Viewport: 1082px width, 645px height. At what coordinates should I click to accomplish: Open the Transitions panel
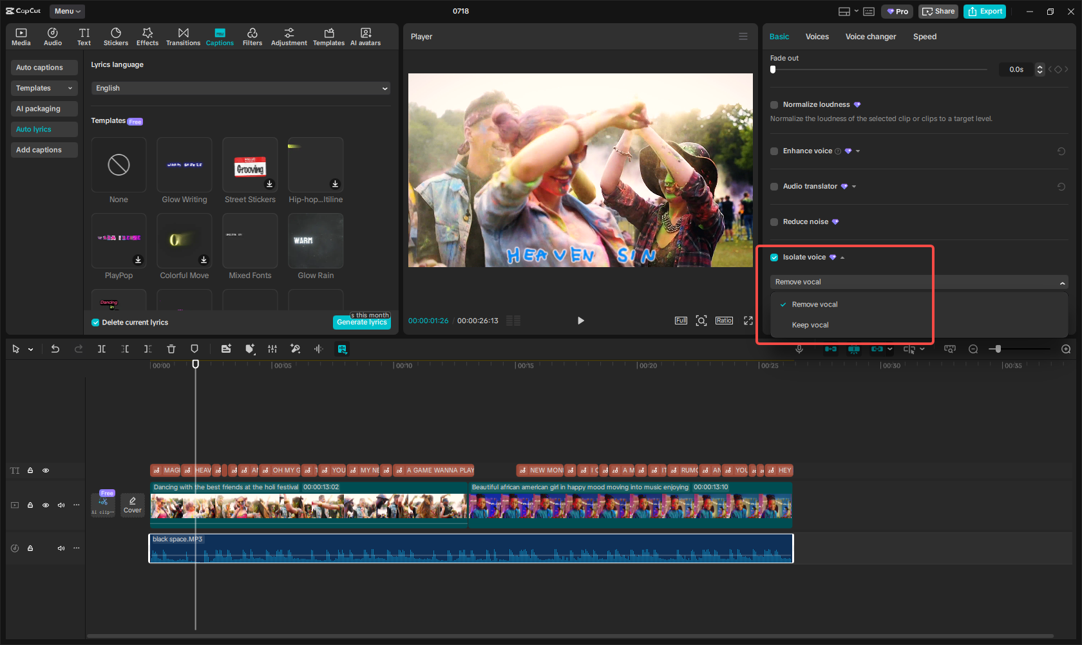[x=183, y=37]
